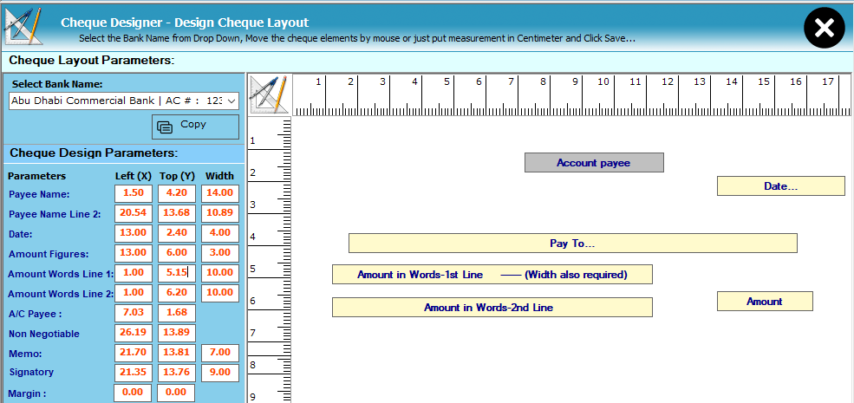This screenshot has height=403, width=854.
Task: Click the Copy button
Action: pos(195,127)
